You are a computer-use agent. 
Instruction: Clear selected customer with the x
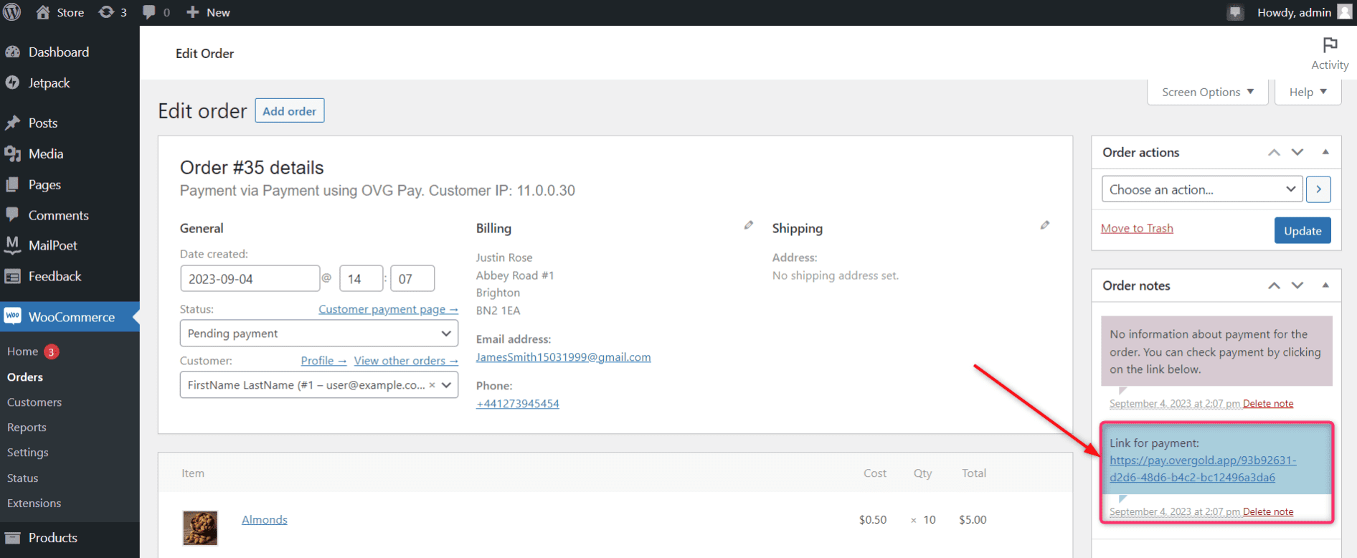[432, 385]
